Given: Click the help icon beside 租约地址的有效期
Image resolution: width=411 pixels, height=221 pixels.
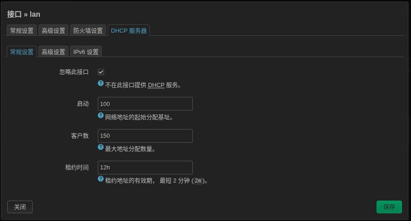Looking at the screenshot, I should coord(101,179).
